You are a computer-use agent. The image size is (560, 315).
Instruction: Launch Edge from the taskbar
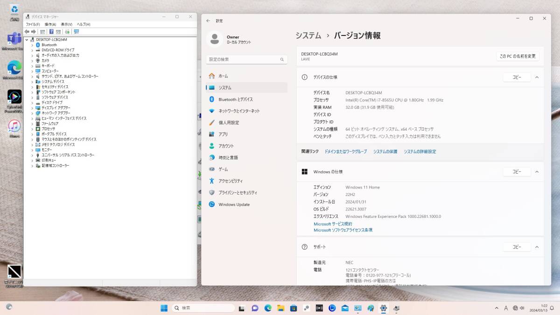coord(268,308)
